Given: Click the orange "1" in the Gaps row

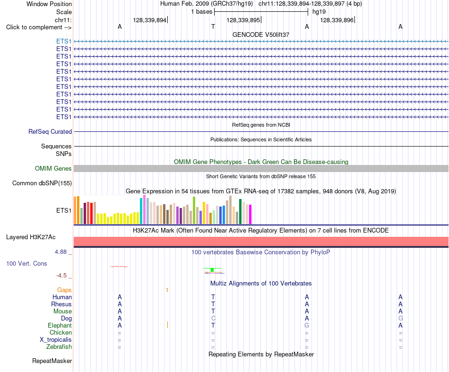Looking at the screenshot, I should click(167, 290).
